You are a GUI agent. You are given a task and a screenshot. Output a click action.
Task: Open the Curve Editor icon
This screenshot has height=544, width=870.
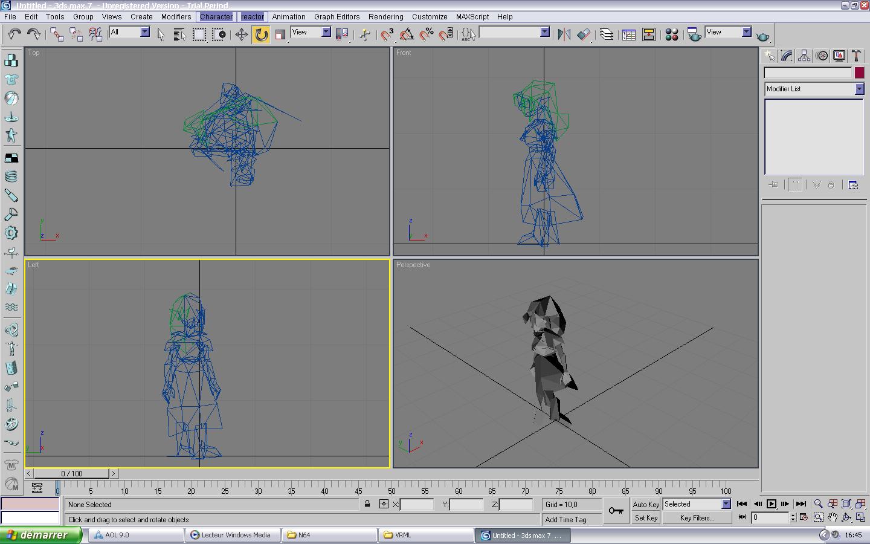[629, 34]
